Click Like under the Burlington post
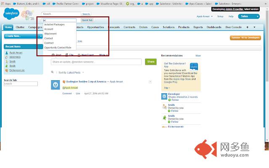269x168 pixels. tap(78, 93)
